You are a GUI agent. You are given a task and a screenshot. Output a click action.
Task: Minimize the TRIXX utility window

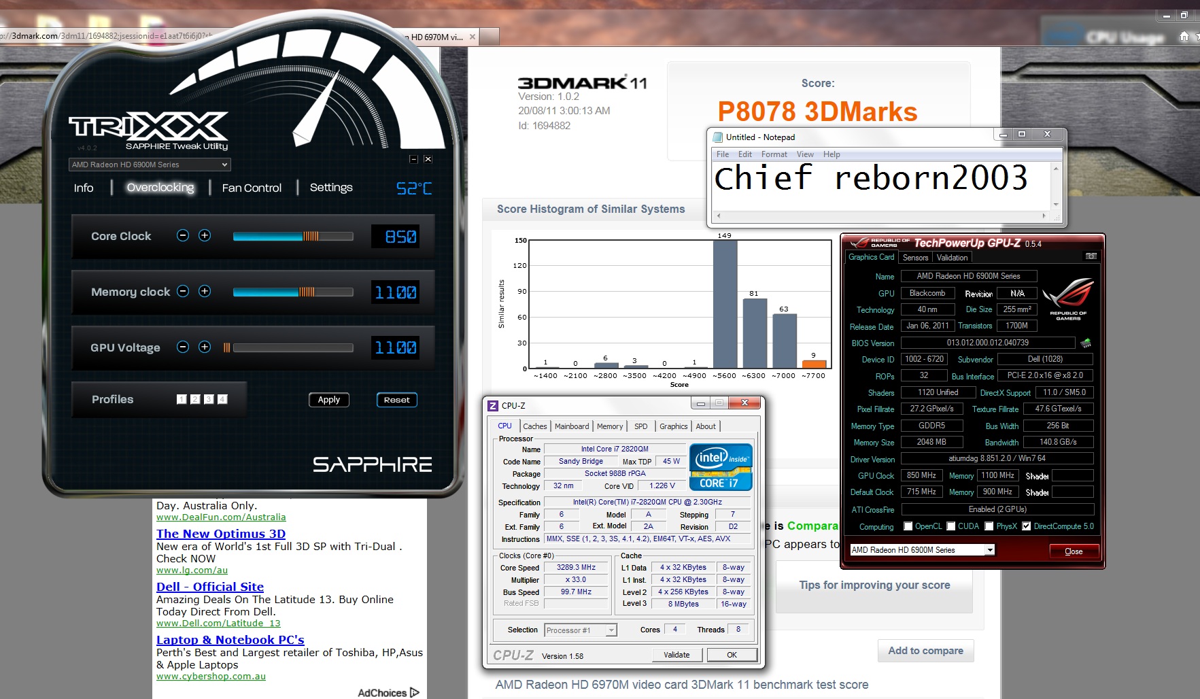413,159
